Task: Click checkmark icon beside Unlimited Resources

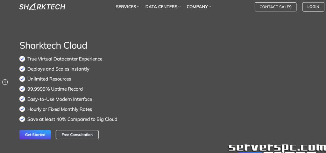Action: [x=22, y=79]
